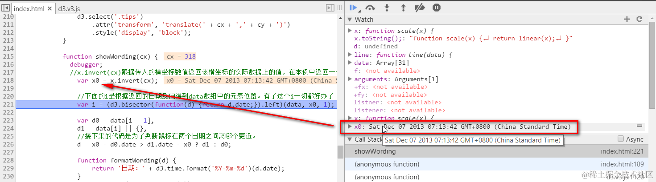Image resolution: width=656 pixels, height=182 pixels.
Task: Open index.html:221 source link
Action: coord(622,151)
